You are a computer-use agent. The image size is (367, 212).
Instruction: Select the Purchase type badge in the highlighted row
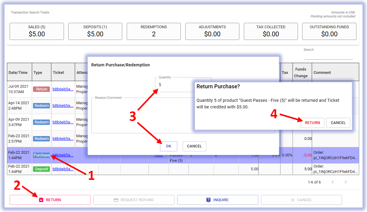click(41, 155)
